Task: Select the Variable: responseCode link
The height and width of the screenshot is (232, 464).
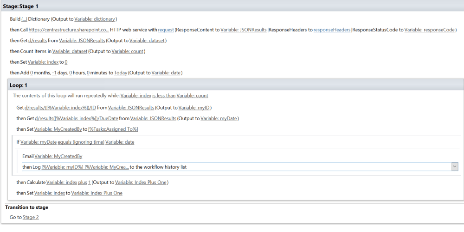Action: (x=429, y=30)
